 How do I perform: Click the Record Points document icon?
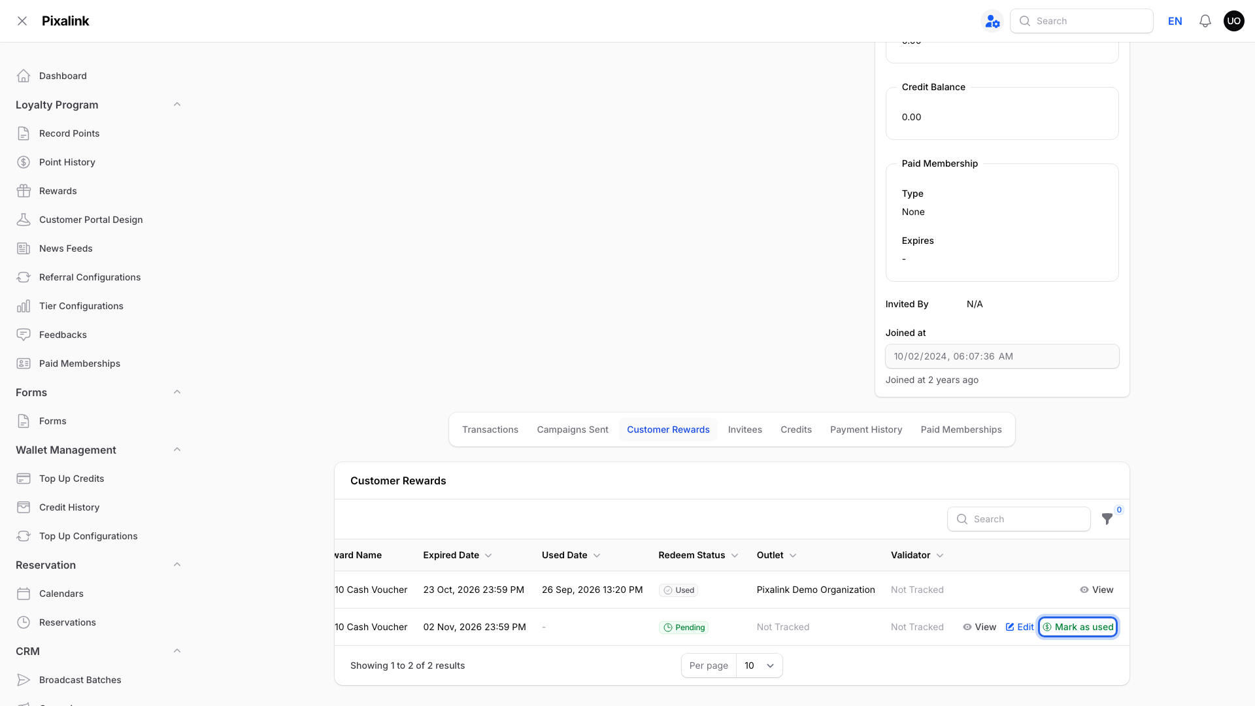pos(24,133)
